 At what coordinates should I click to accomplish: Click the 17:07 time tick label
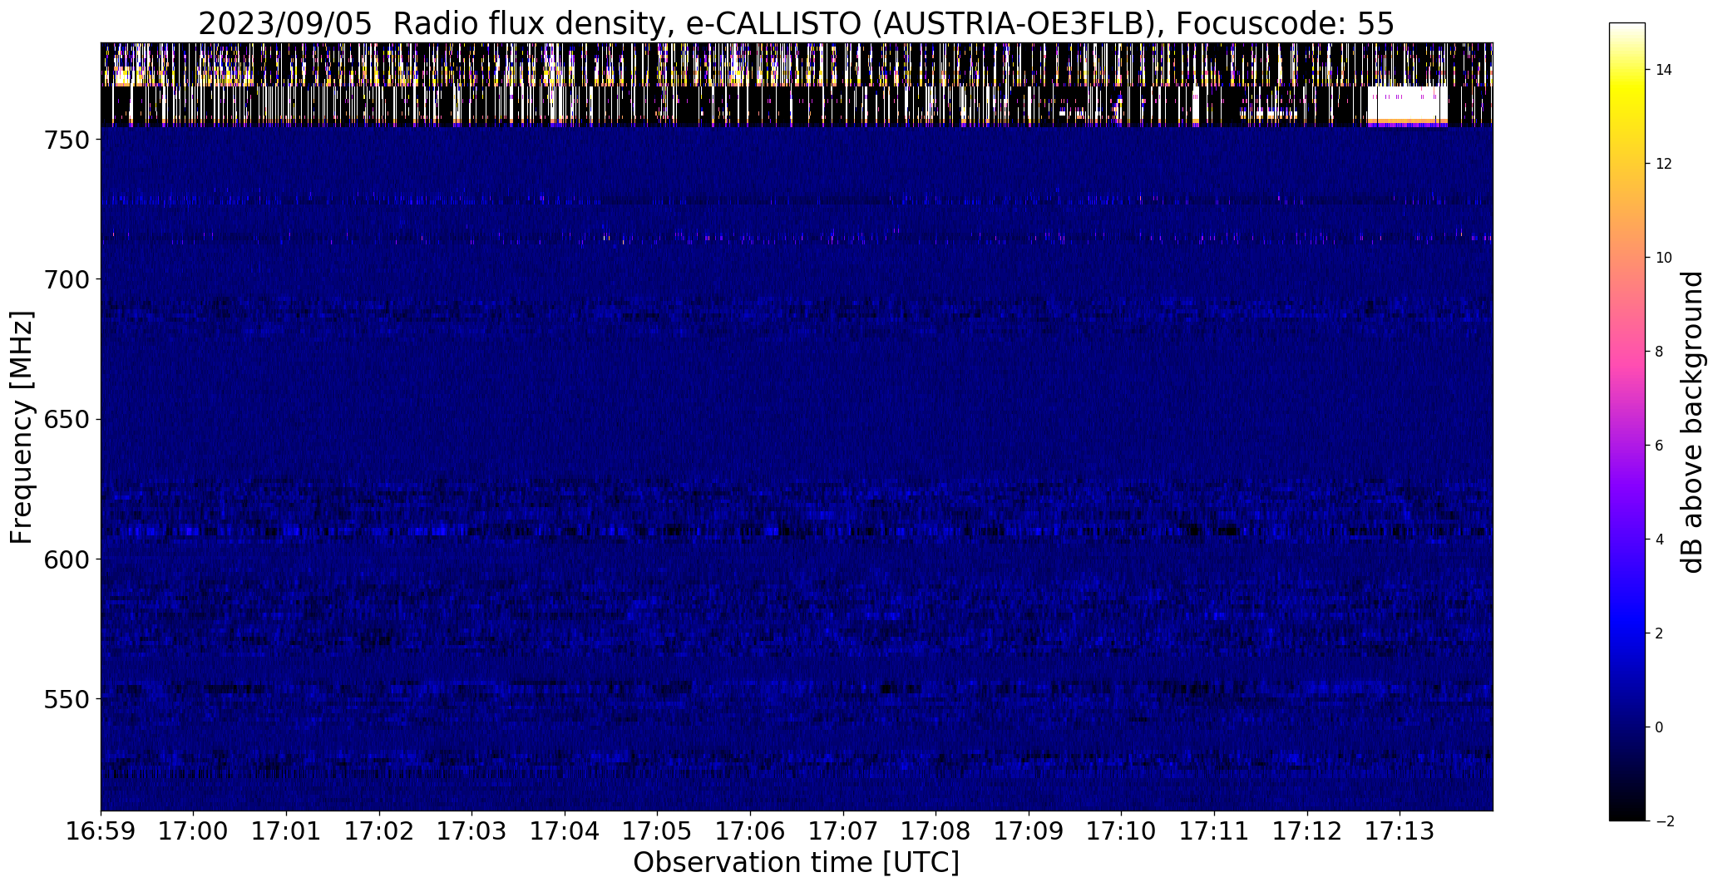(843, 831)
